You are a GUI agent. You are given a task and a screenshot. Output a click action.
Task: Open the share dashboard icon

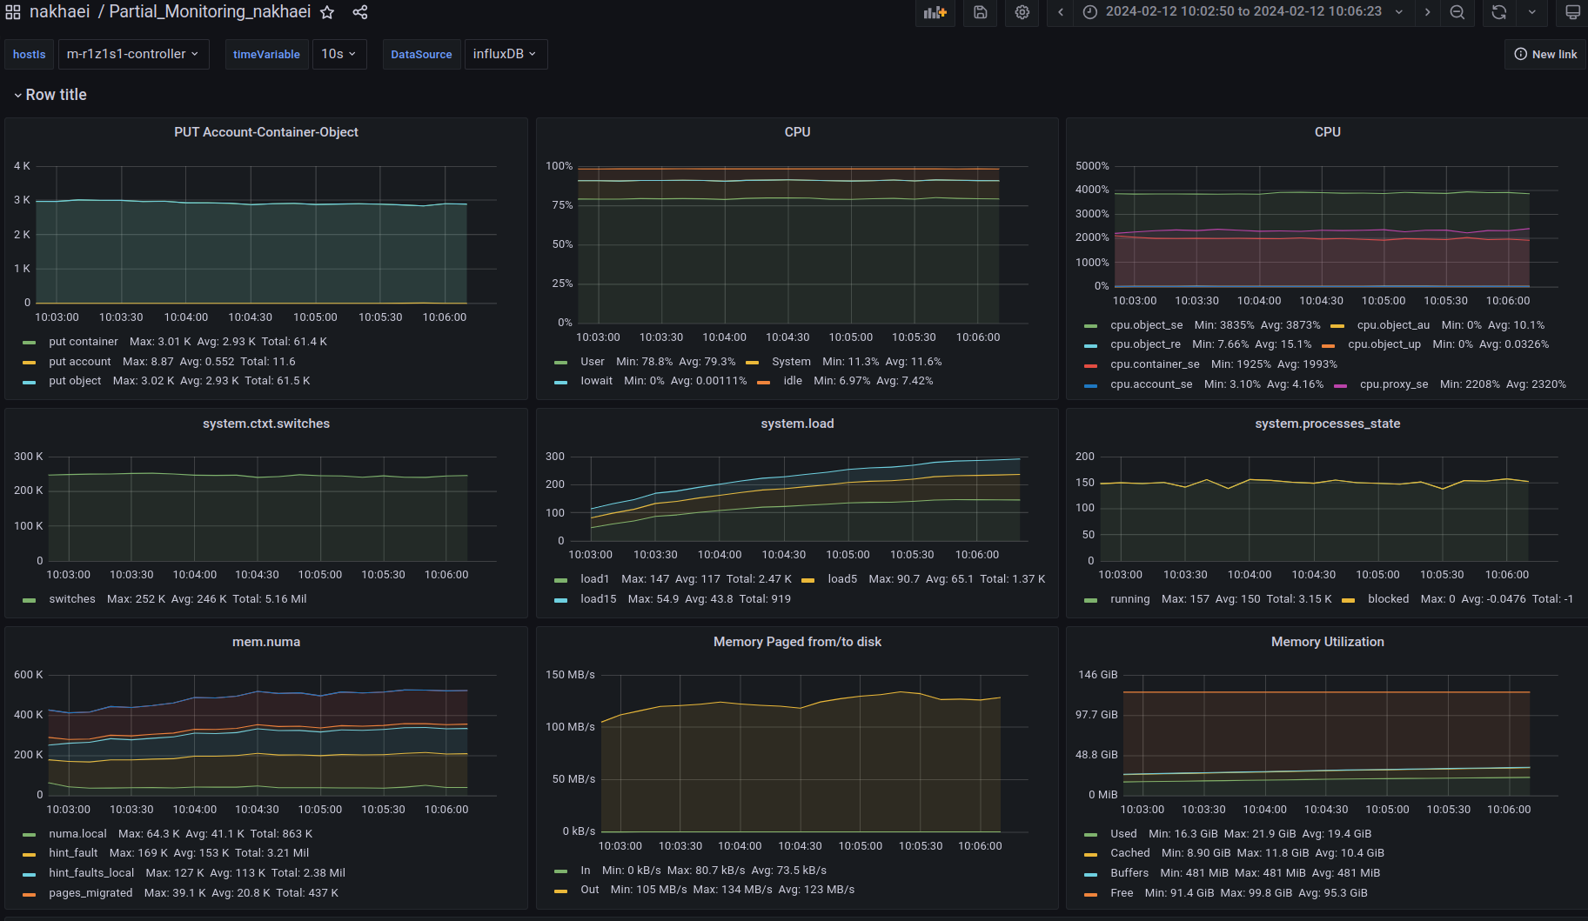[x=360, y=12]
